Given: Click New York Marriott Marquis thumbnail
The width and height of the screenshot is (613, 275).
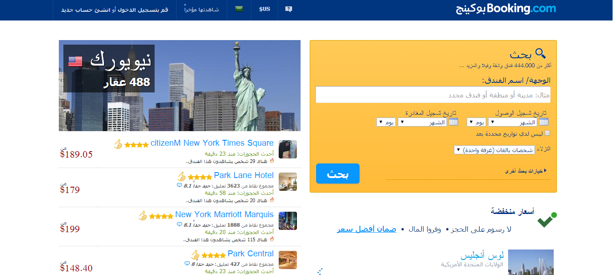Looking at the screenshot, I should tap(288, 221).
